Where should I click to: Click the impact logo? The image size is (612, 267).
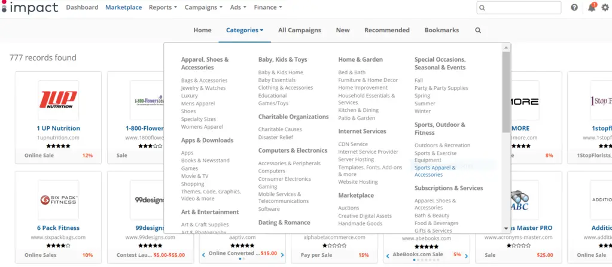coord(30,7)
